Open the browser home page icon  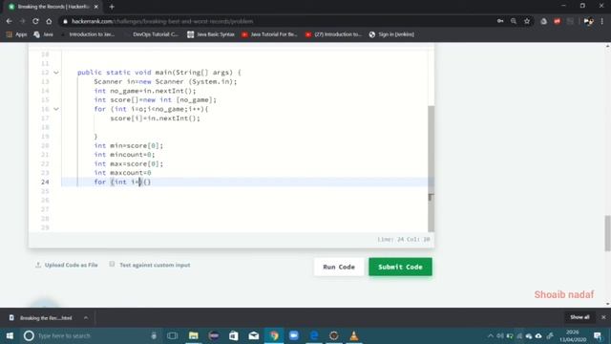(x=49, y=21)
